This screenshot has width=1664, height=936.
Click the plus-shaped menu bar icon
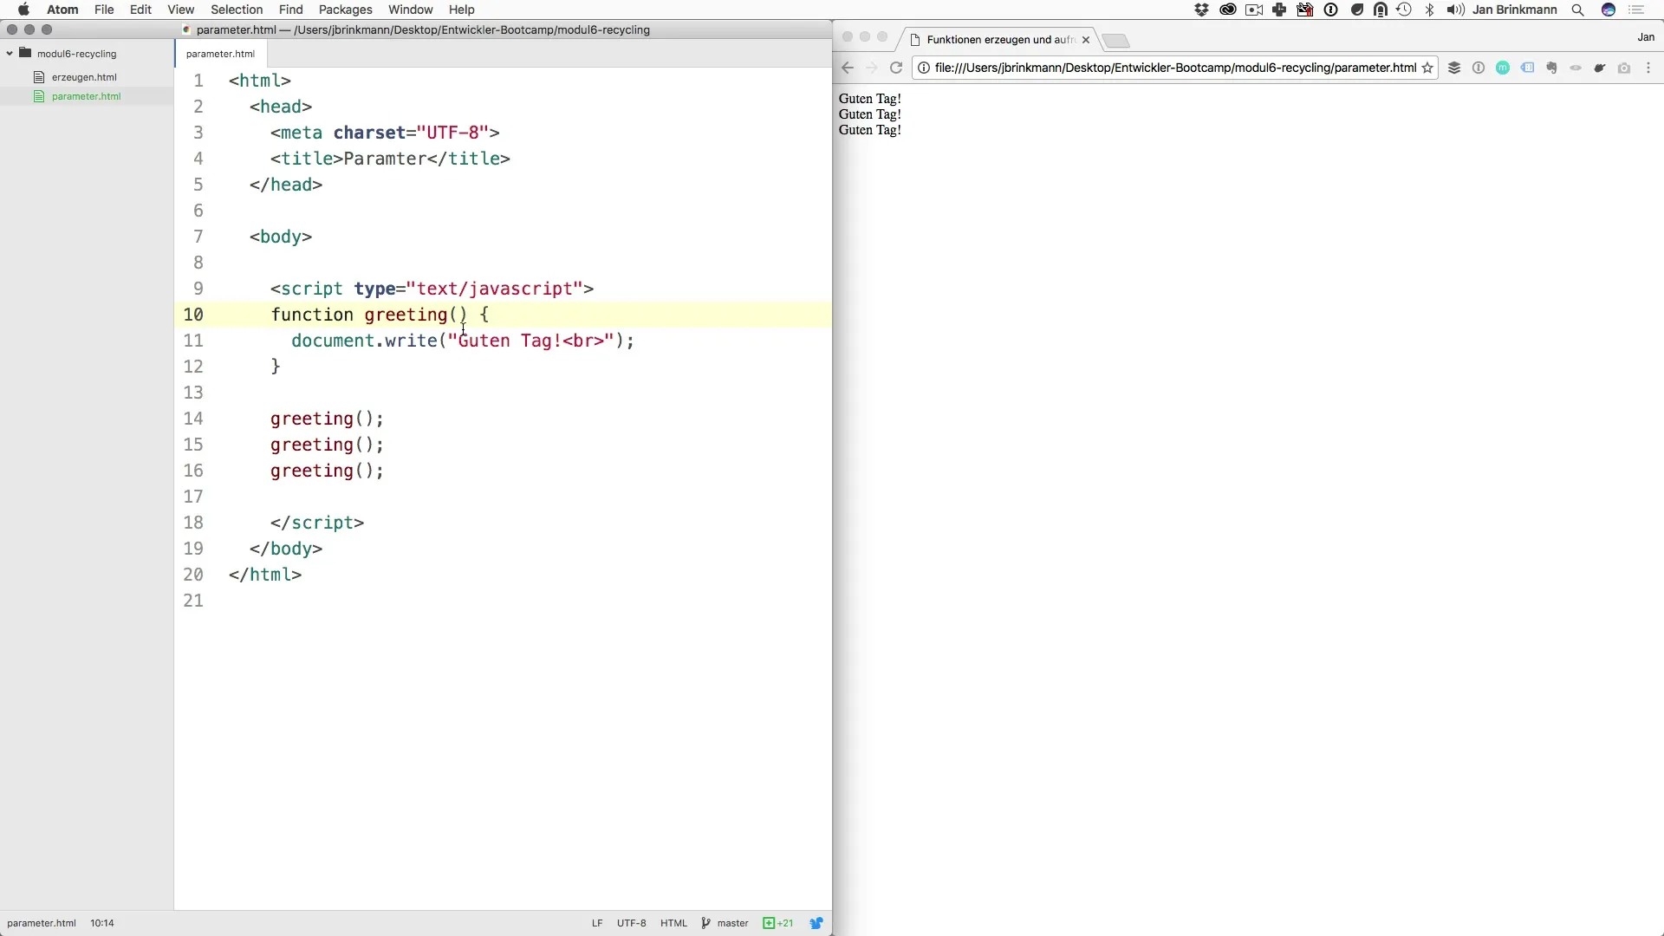tap(1279, 10)
